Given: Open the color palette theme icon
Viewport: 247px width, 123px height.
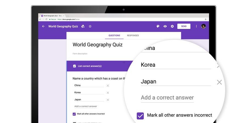Looking at the screenshot, I should (x=158, y=26).
